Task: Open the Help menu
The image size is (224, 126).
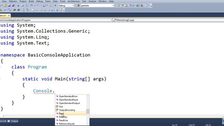Action: tap(111, 1)
